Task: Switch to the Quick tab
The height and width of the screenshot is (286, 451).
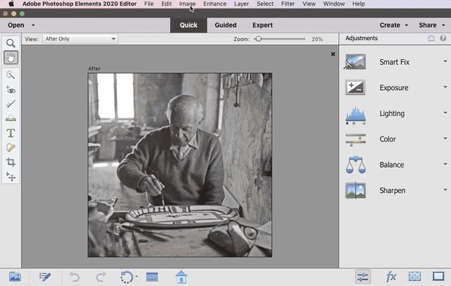Action: click(188, 25)
